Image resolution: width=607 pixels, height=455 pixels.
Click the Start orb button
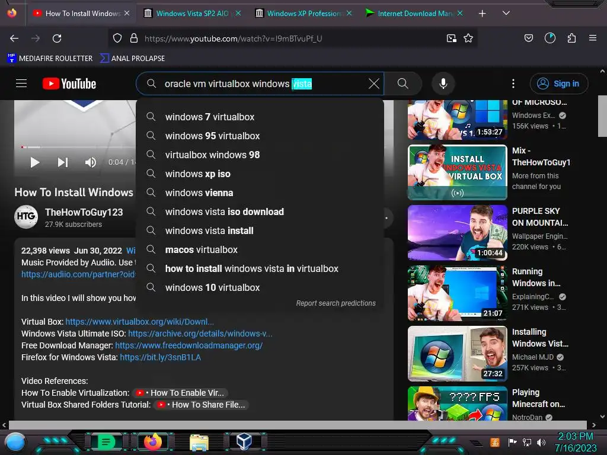tap(15, 442)
